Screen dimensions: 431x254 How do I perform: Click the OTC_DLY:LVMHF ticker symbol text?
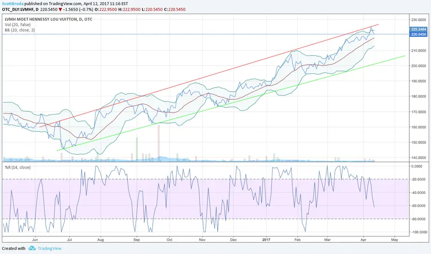(x=18, y=9)
